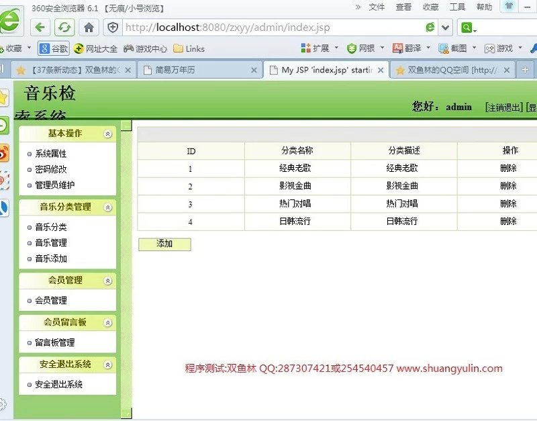Click in the URL address field
The width and height of the screenshot is (537, 421).
coord(274,28)
